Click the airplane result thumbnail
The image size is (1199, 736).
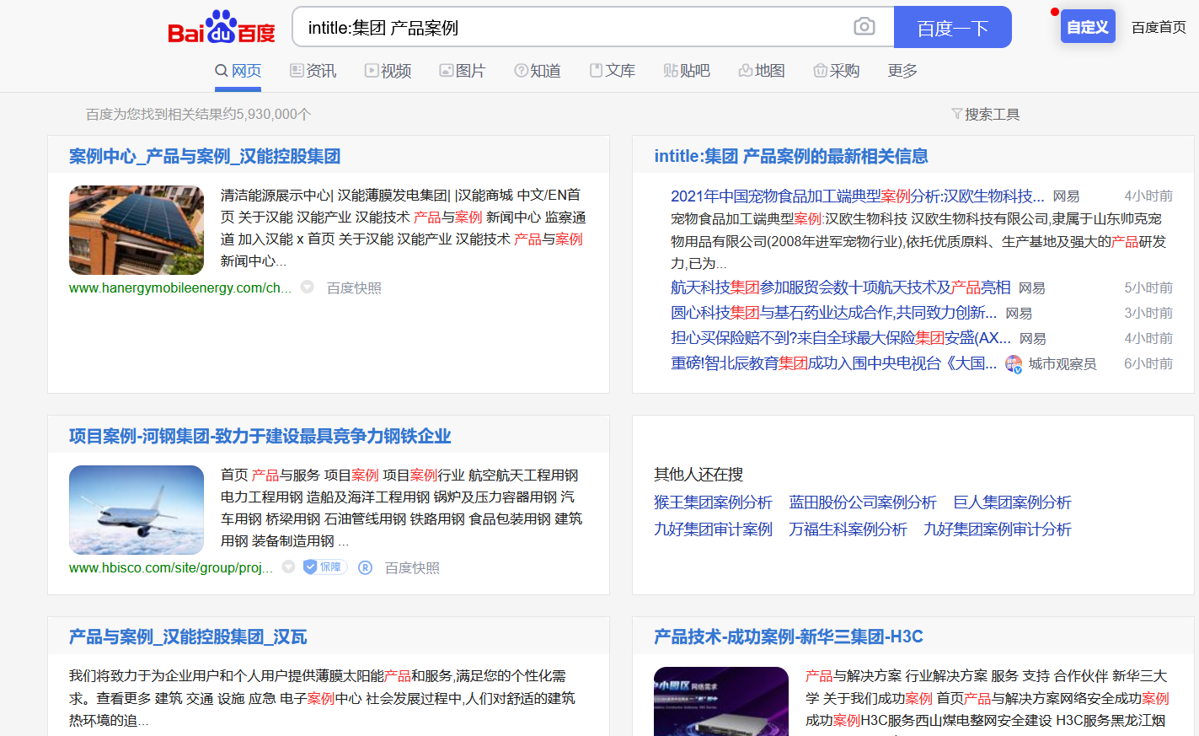[136, 510]
